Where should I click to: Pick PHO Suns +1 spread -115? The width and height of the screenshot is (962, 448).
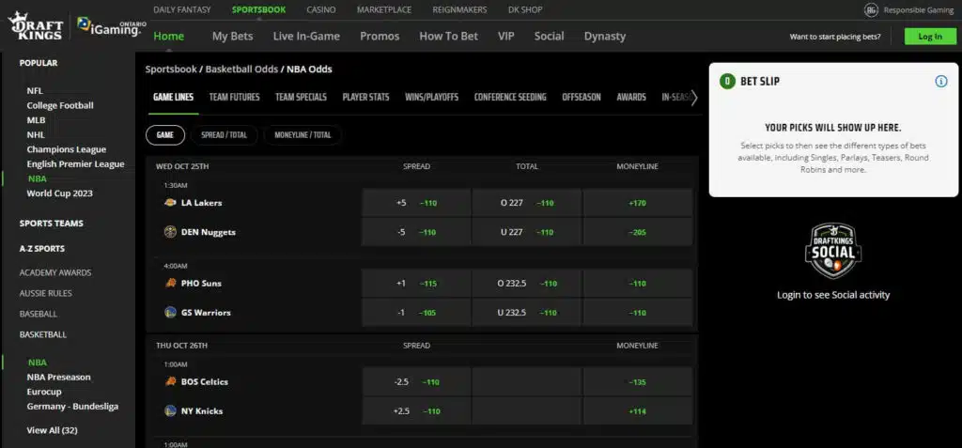[x=416, y=283]
